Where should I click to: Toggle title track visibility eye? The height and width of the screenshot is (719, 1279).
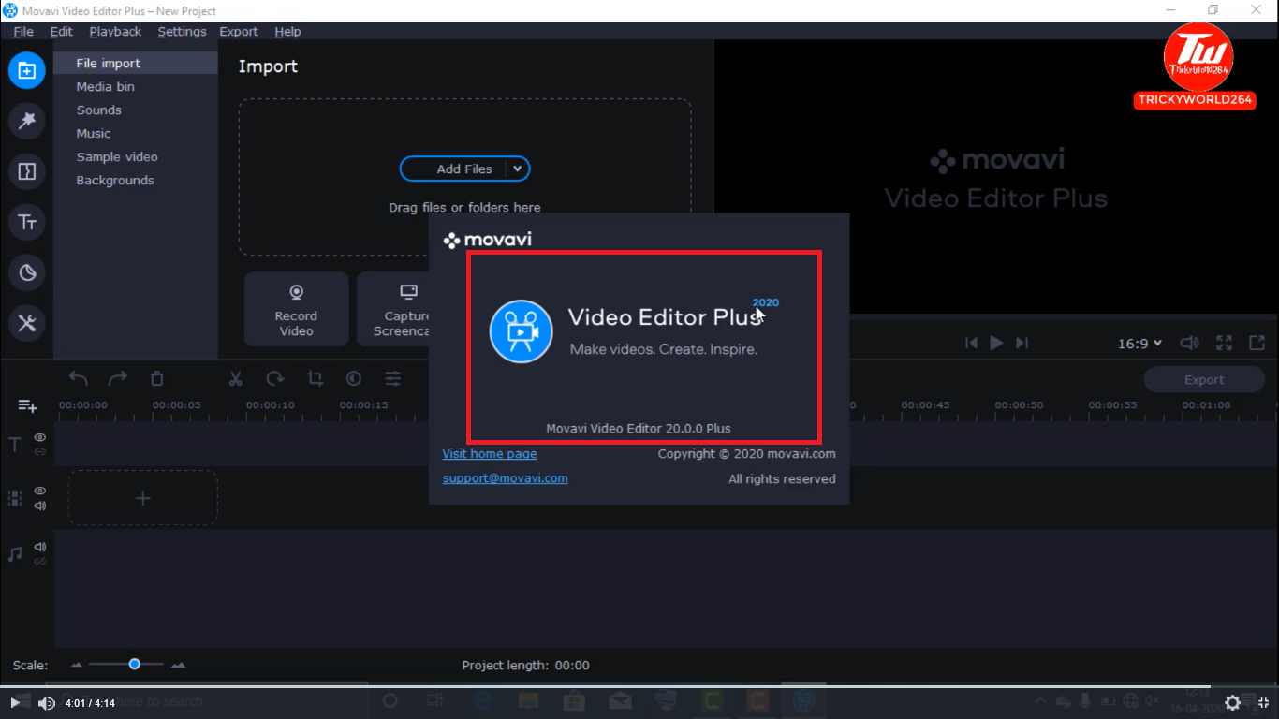(x=40, y=437)
